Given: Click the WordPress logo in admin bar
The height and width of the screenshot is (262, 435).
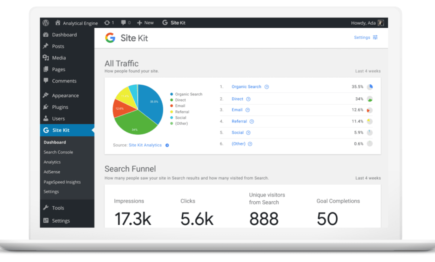Looking at the screenshot, I should (x=46, y=23).
